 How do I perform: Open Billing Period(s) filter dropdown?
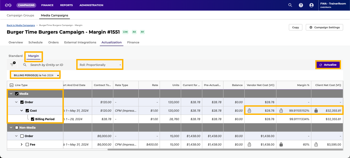pos(35,75)
